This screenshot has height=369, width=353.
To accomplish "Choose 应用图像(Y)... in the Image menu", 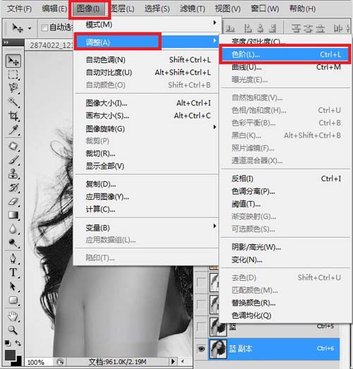I will point(146,197).
